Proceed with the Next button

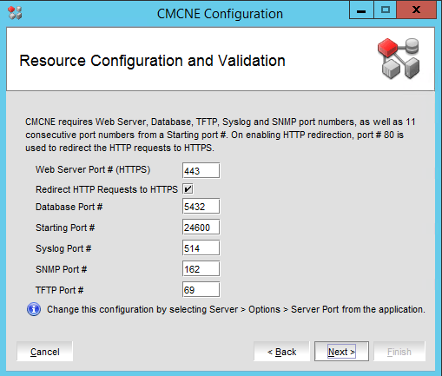pos(341,352)
